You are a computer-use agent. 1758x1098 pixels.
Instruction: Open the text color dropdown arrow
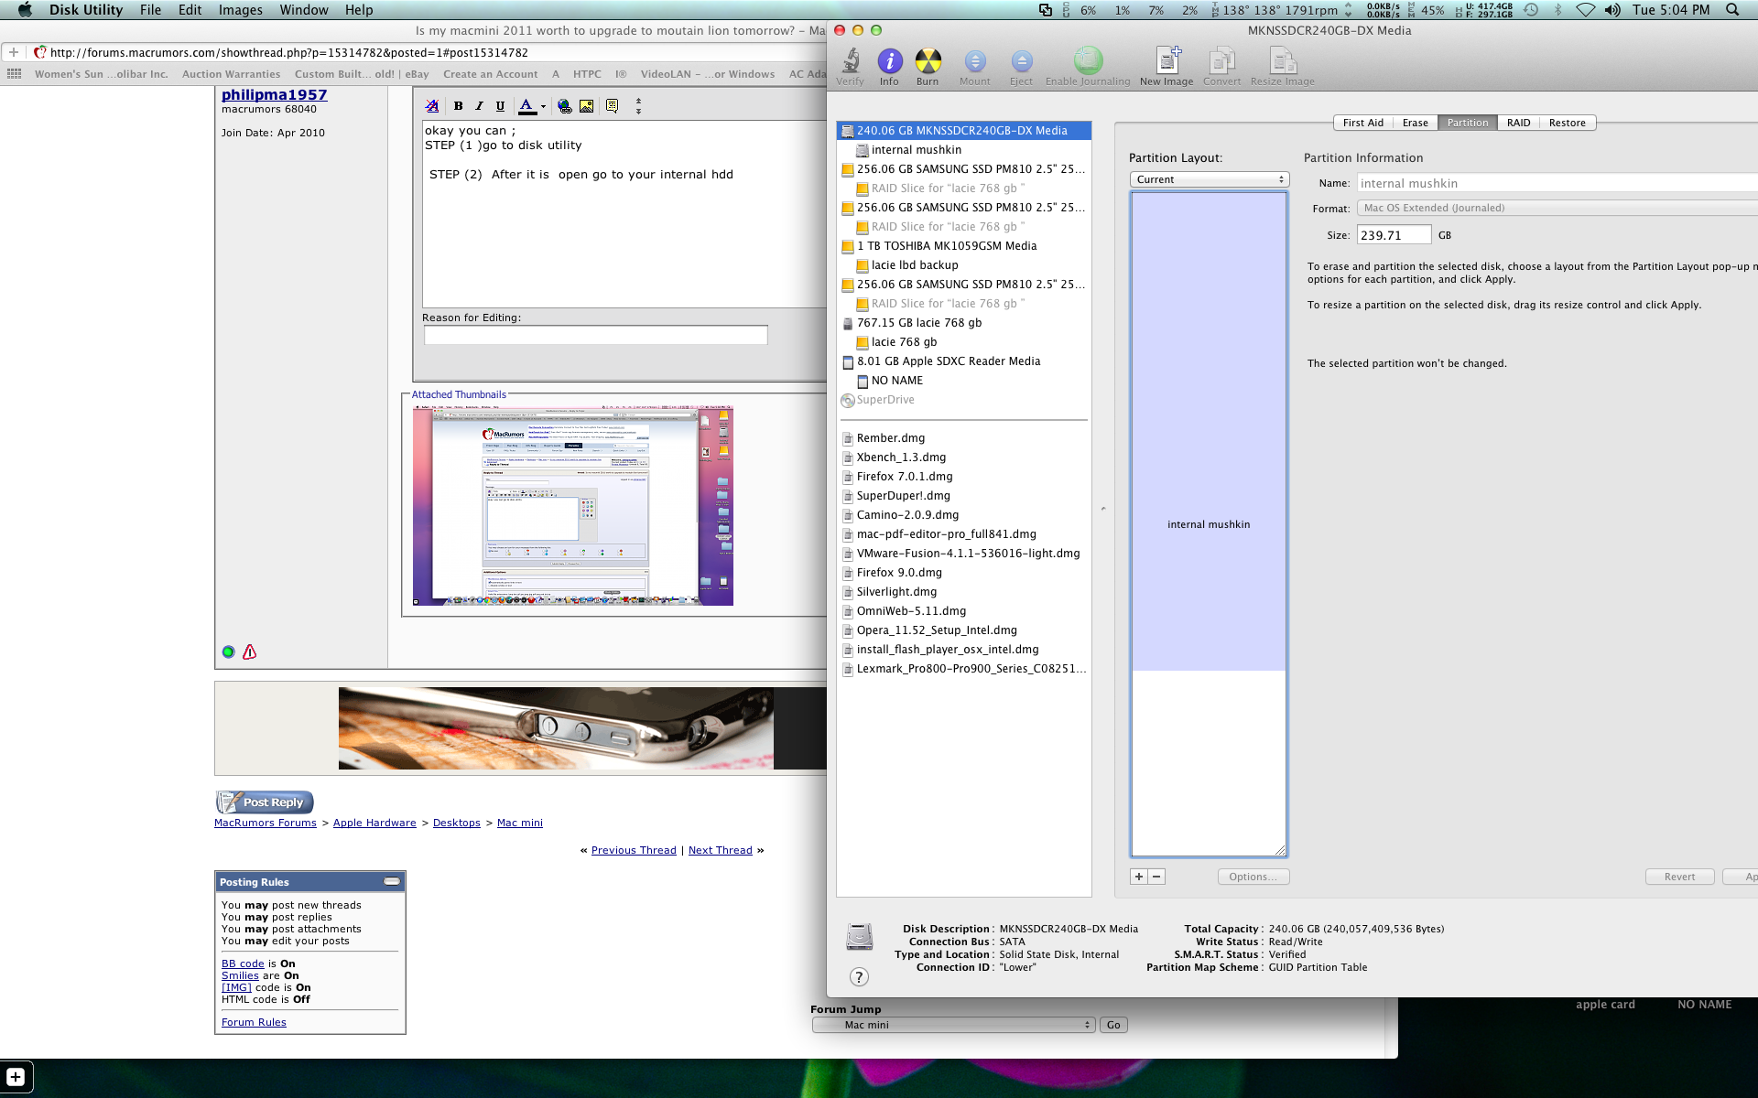click(543, 106)
